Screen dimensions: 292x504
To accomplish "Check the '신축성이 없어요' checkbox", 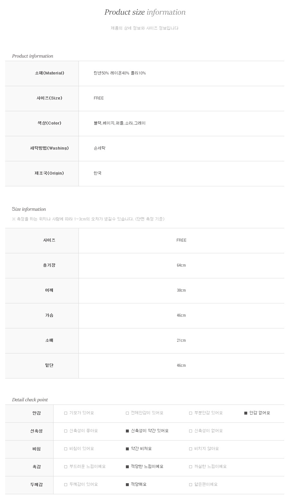I will click(191, 431).
